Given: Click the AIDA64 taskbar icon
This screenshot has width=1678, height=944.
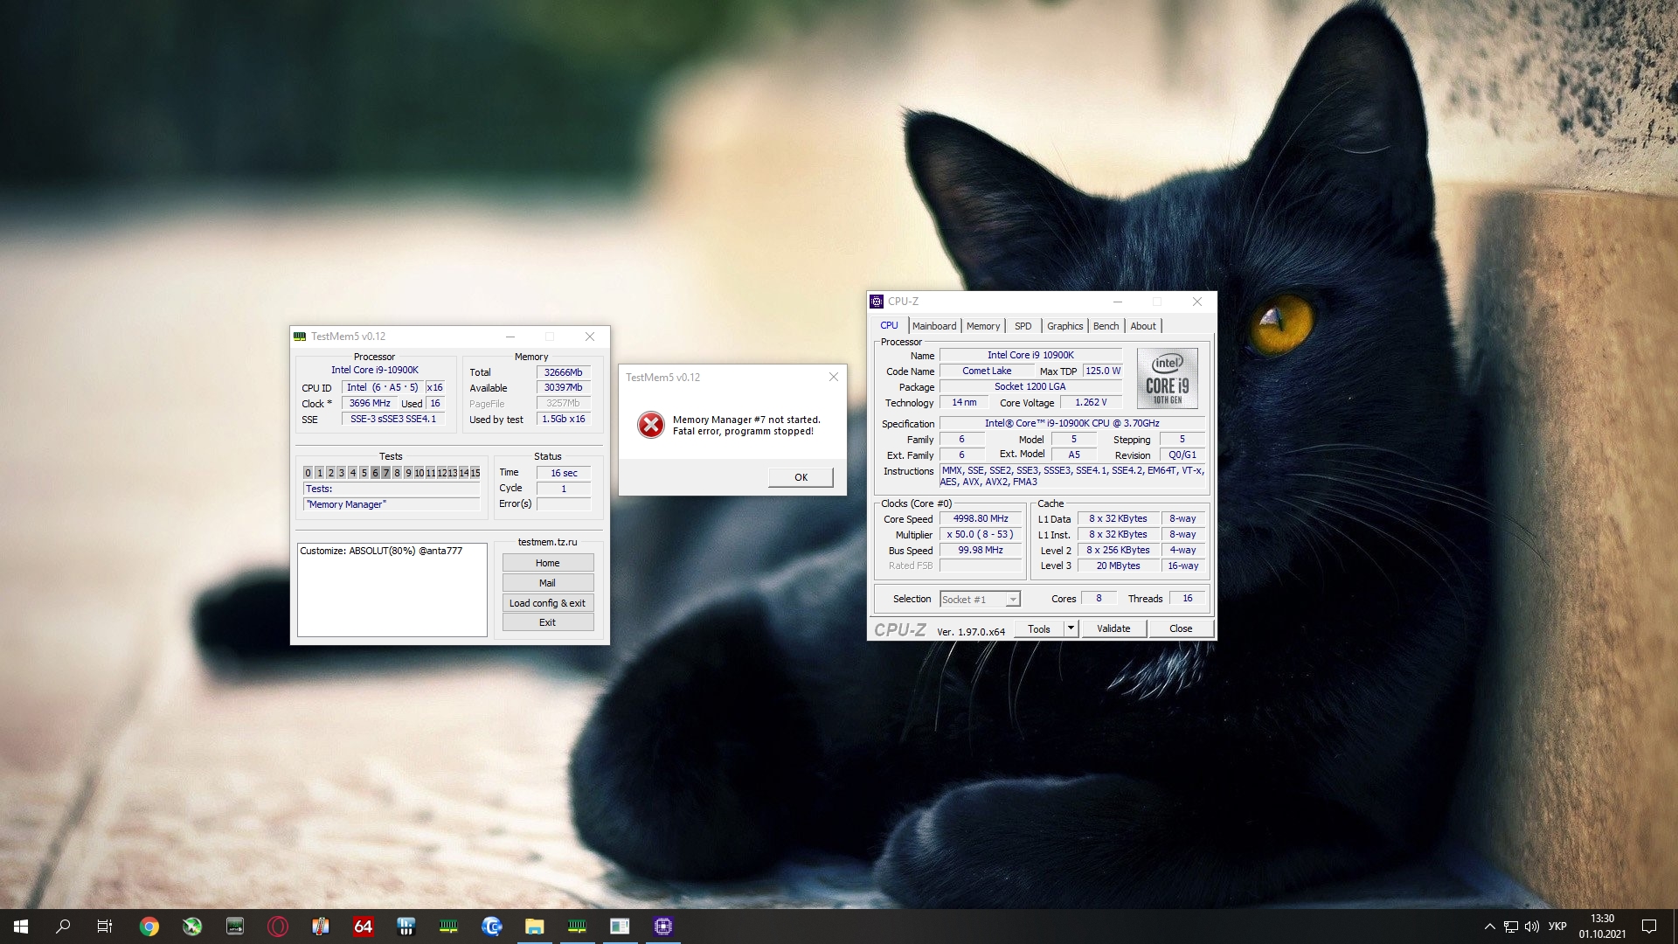Looking at the screenshot, I should pyautogui.click(x=364, y=927).
